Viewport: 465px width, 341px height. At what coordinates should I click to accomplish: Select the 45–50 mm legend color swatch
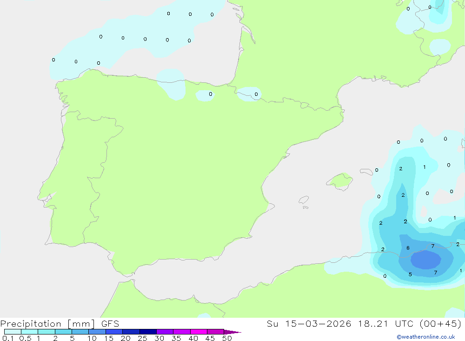click(216, 332)
